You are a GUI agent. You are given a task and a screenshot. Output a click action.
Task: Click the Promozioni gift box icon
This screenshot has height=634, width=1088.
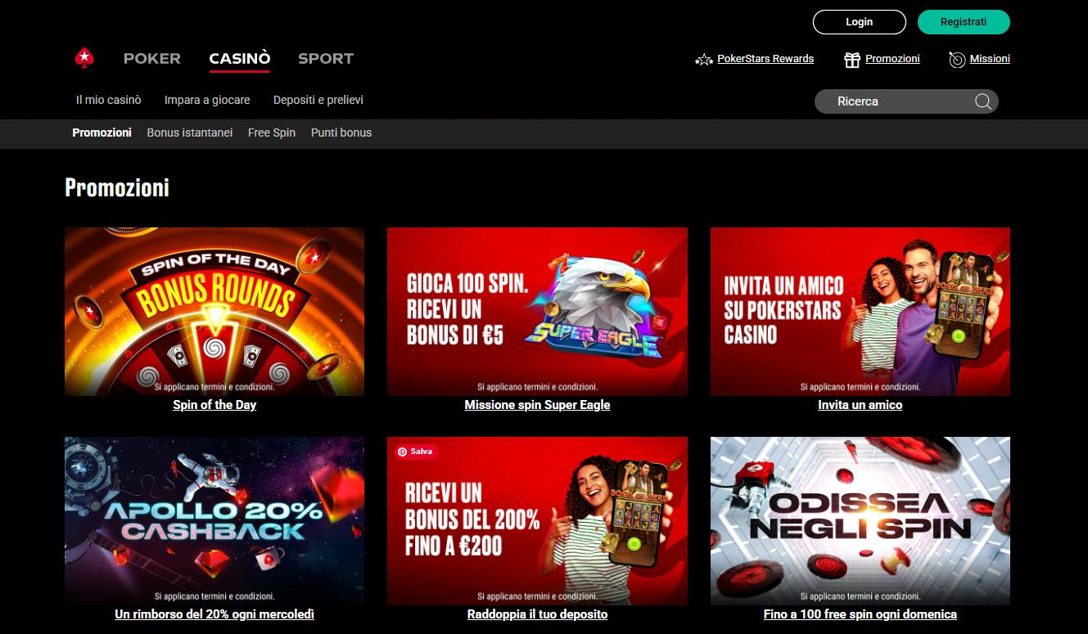click(852, 59)
